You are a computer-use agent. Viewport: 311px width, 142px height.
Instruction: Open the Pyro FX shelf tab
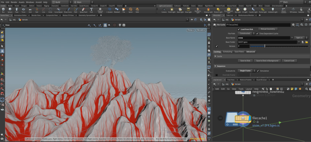(x=248, y=6)
